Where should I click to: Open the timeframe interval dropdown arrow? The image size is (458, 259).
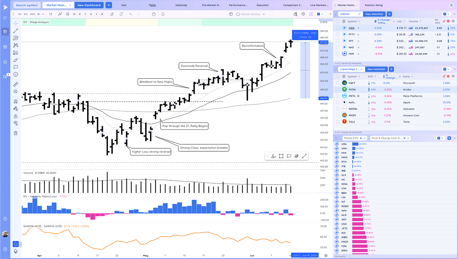(x=43, y=14)
